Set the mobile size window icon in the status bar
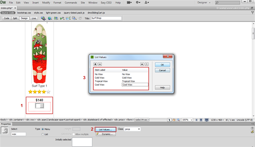This screenshot has height=147, width=255. pyautogui.click(x=197, y=120)
